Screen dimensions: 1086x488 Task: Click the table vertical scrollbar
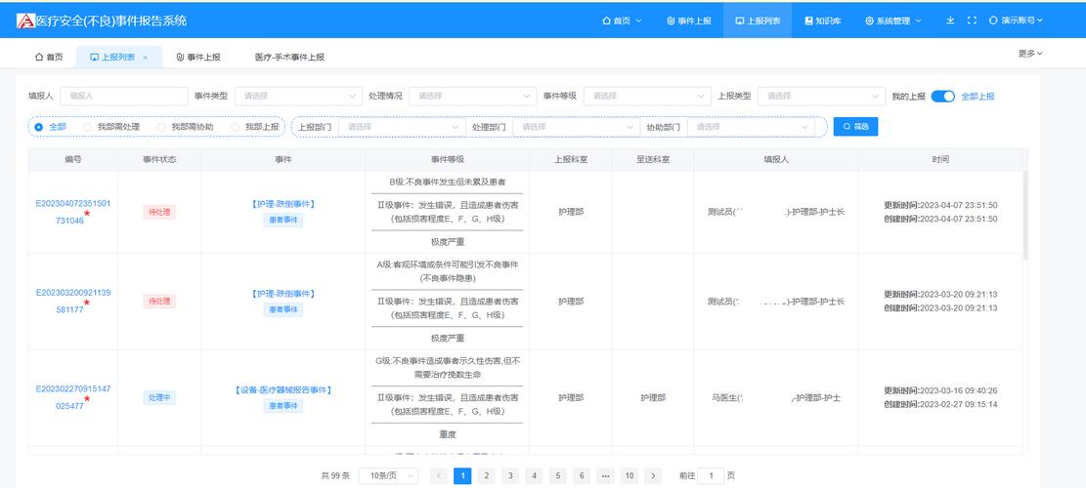(1025, 215)
